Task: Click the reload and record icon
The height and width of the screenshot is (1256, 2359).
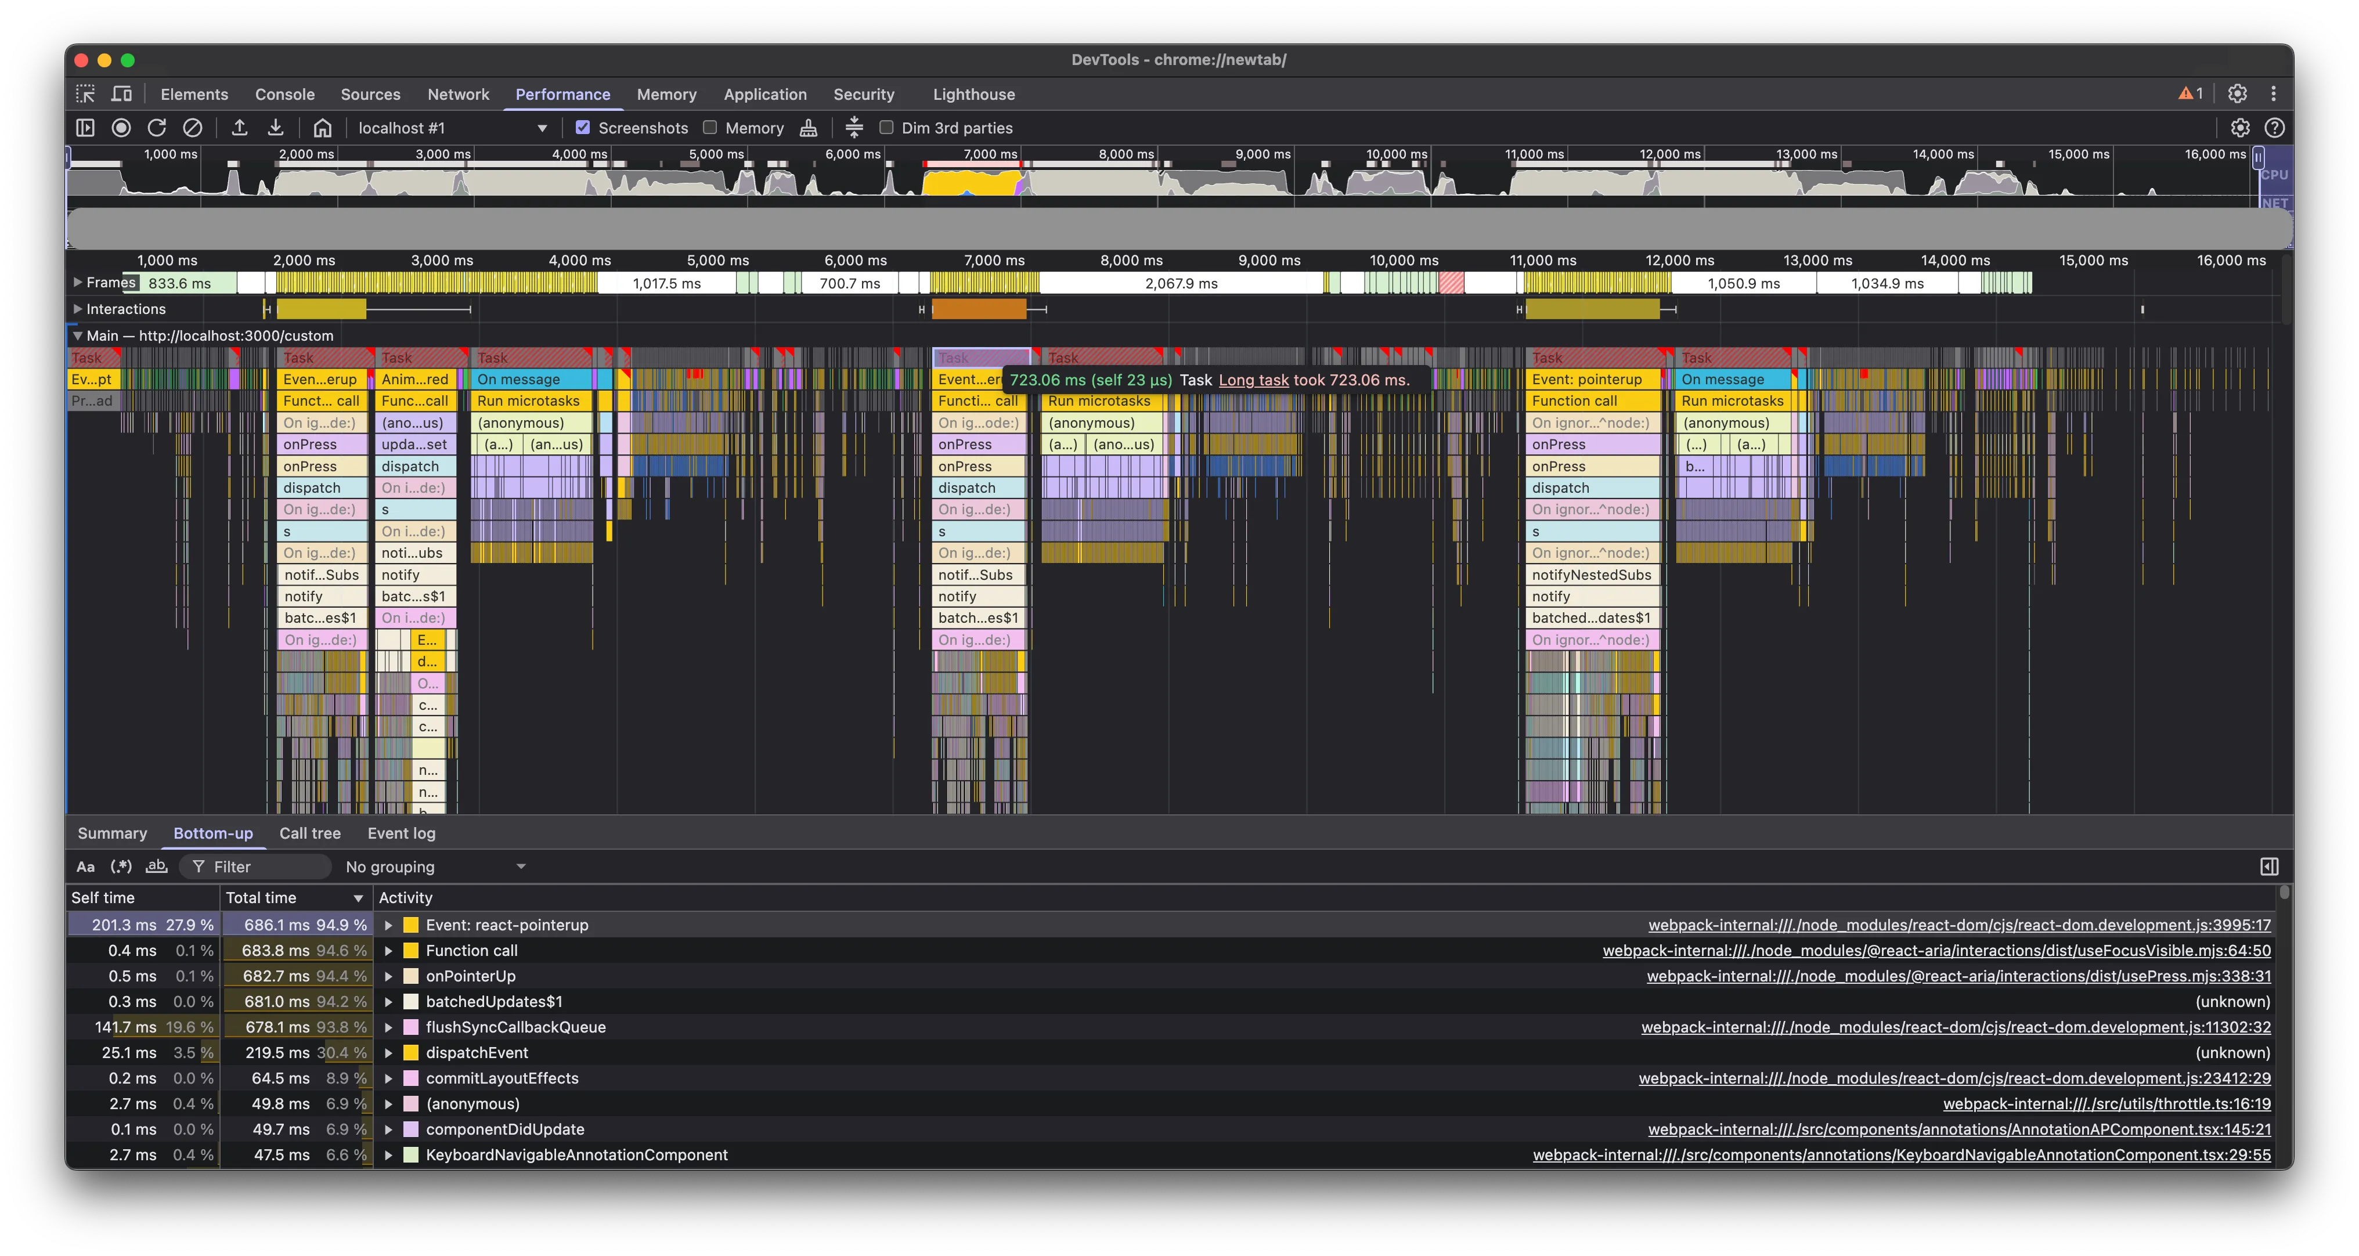Action: (x=157, y=128)
